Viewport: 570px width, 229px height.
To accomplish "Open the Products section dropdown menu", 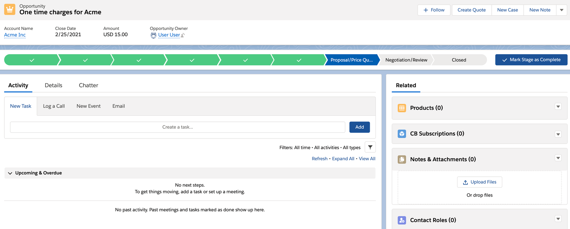I will tap(558, 106).
